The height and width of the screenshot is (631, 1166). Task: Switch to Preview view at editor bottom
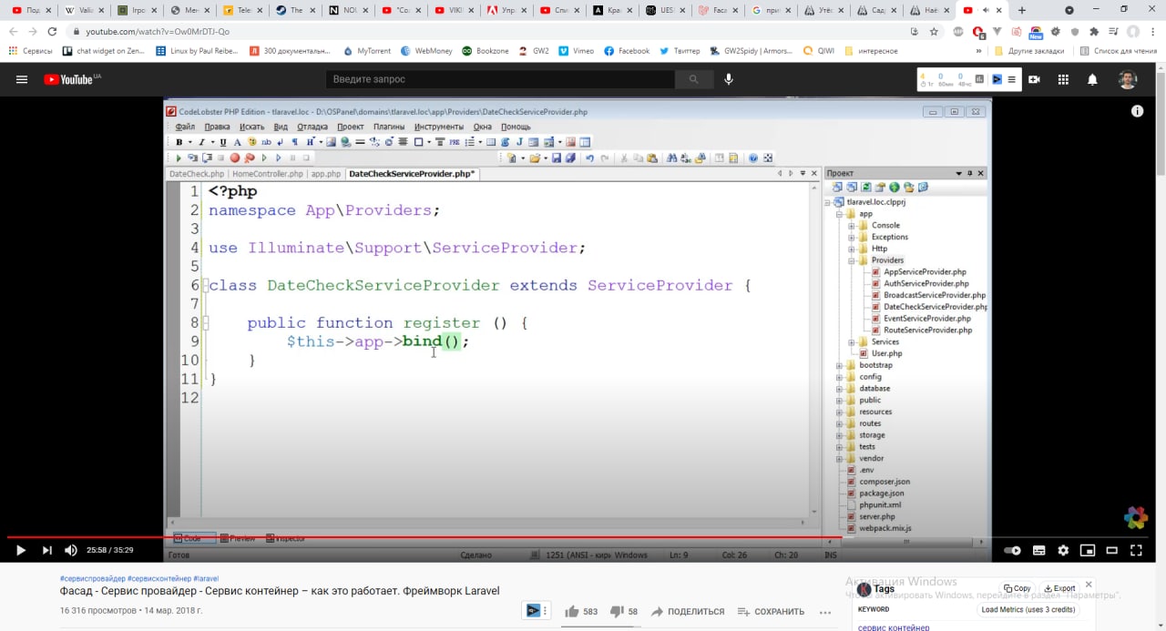coord(237,538)
